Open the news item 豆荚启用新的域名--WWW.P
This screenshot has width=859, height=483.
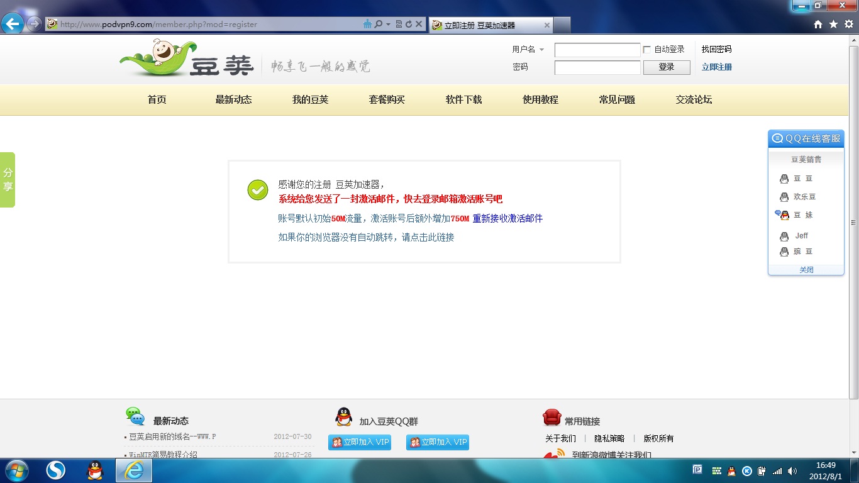click(x=172, y=436)
